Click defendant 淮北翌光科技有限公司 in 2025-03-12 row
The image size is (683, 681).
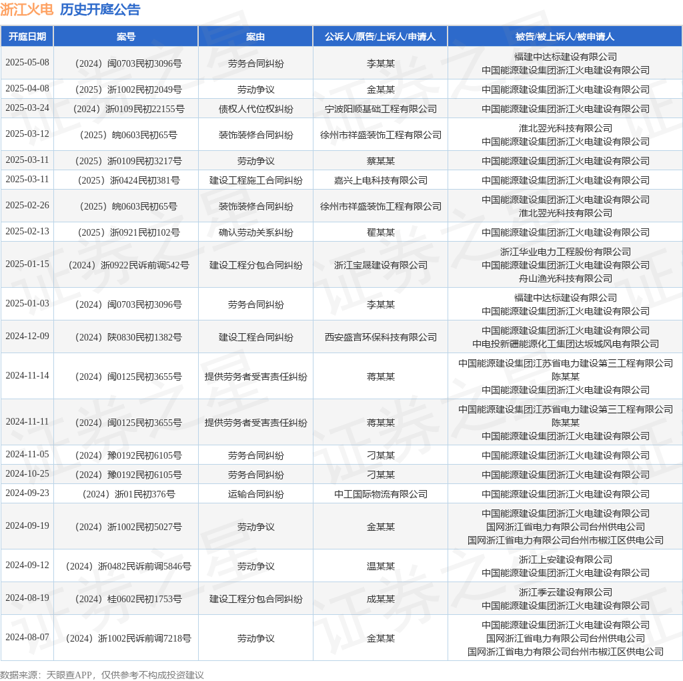coord(566,128)
